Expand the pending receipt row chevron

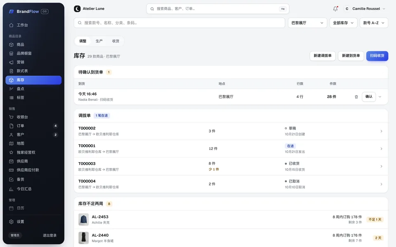[380, 97]
